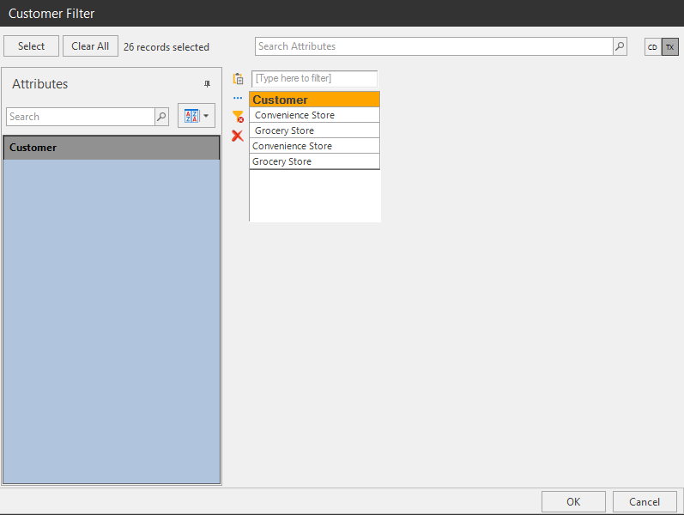Switch to CD display mode
The width and height of the screenshot is (684, 515).
tap(653, 47)
